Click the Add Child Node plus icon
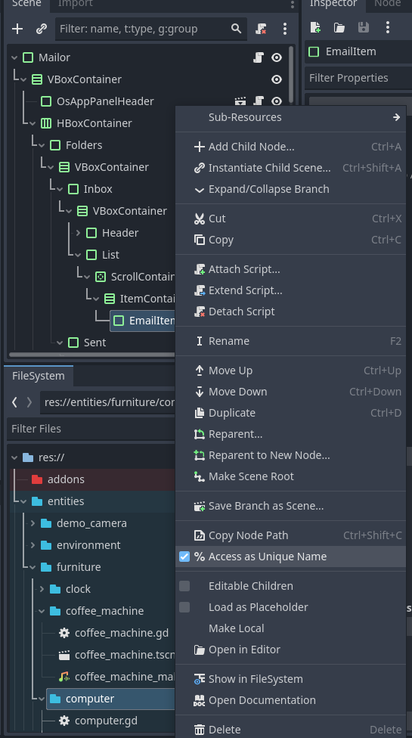The image size is (412, 738). pyautogui.click(x=17, y=29)
